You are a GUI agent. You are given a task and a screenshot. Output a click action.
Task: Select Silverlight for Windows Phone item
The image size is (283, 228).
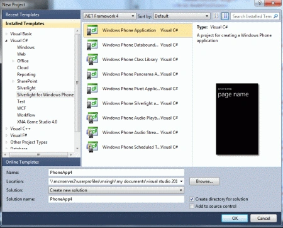click(45, 95)
